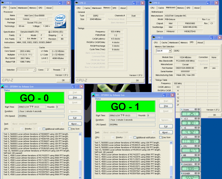Click CPU-Z SPD window title bar icon
This screenshot has height=179, width=222.
point(154,37)
